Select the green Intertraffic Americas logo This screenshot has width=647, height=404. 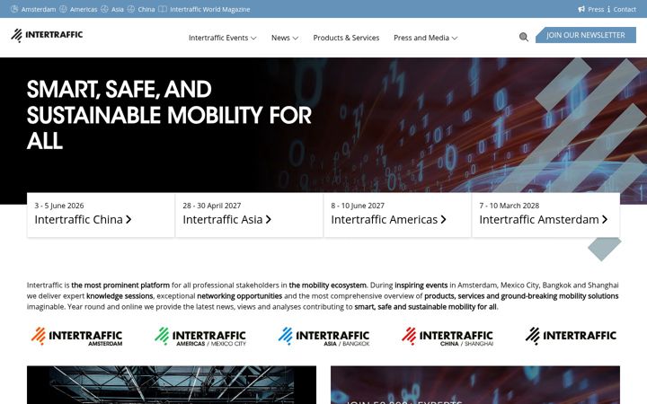(x=200, y=336)
